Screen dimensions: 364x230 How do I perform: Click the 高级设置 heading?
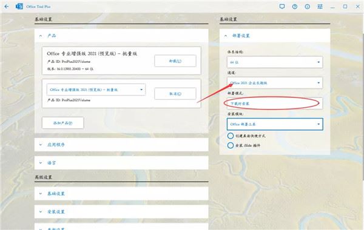point(44,177)
